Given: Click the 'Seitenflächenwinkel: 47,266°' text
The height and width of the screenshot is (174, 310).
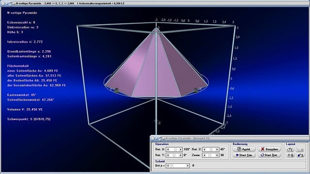Looking at the screenshot, I should 31,100.
